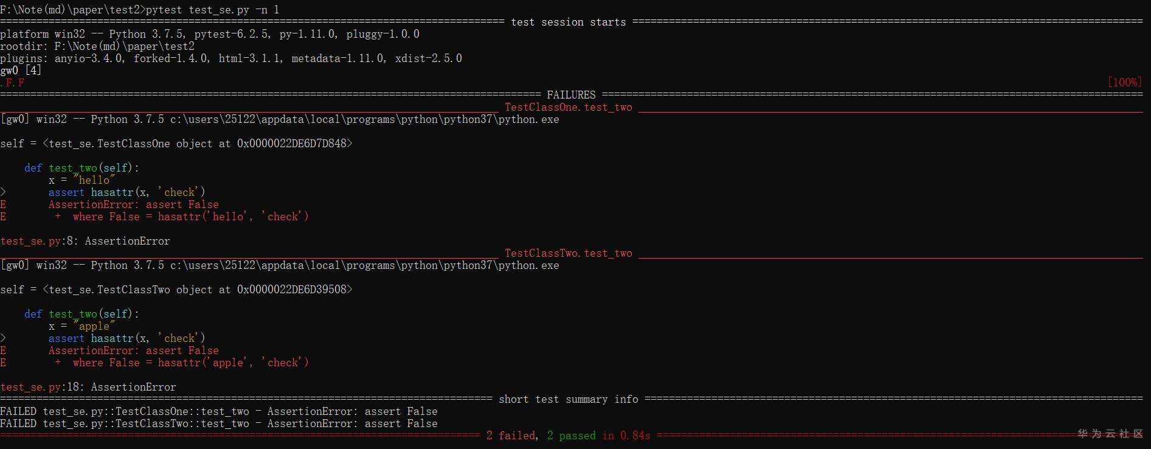Click the FAILURES section header

tap(571, 95)
